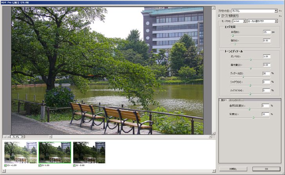Click the 自然な彩度 (vibrance) slider handle

(x=249, y=109)
